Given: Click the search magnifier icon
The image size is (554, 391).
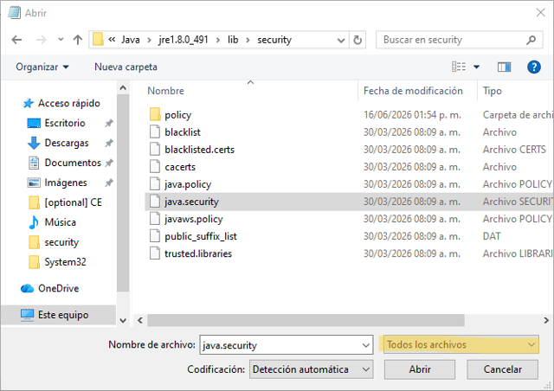Looking at the screenshot, I should 531,40.
